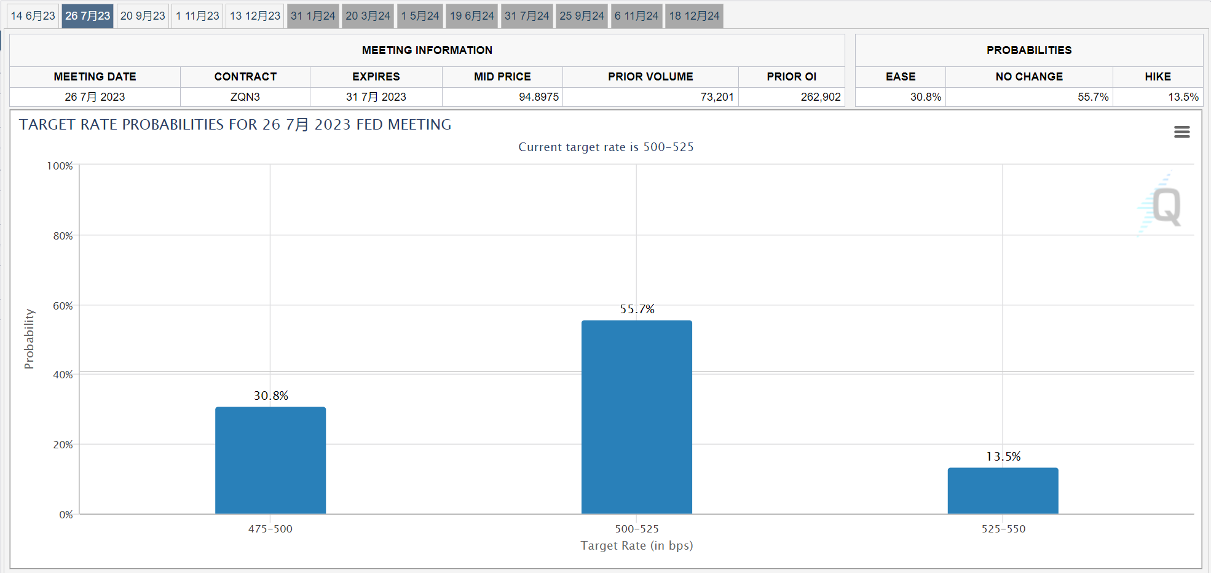Go to the 1 11月23 meeting tab
This screenshot has height=573, width=1211.
[197, 16]
